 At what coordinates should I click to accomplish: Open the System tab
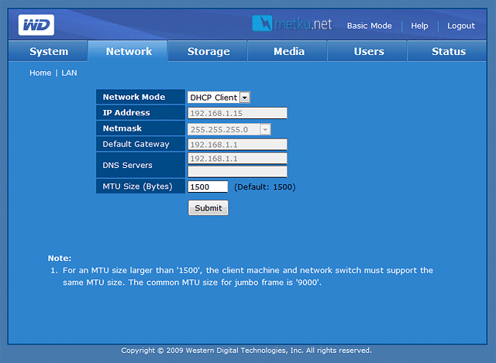pos(48,51)
